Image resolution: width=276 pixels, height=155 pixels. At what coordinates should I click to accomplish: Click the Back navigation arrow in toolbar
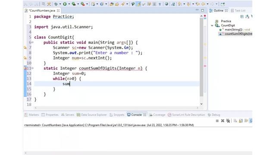203,4
